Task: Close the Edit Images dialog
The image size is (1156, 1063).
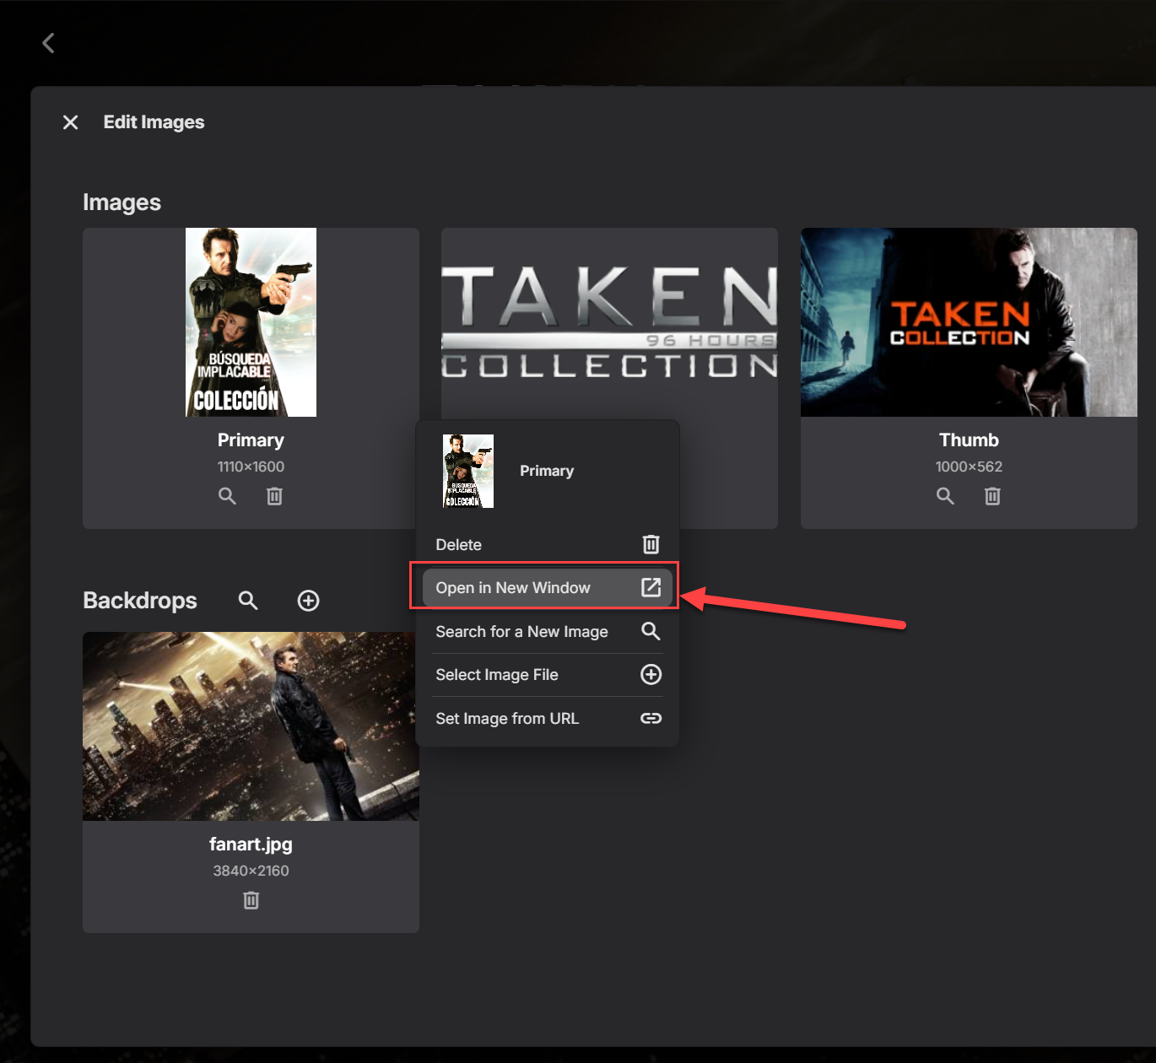Action: point(71,122)
